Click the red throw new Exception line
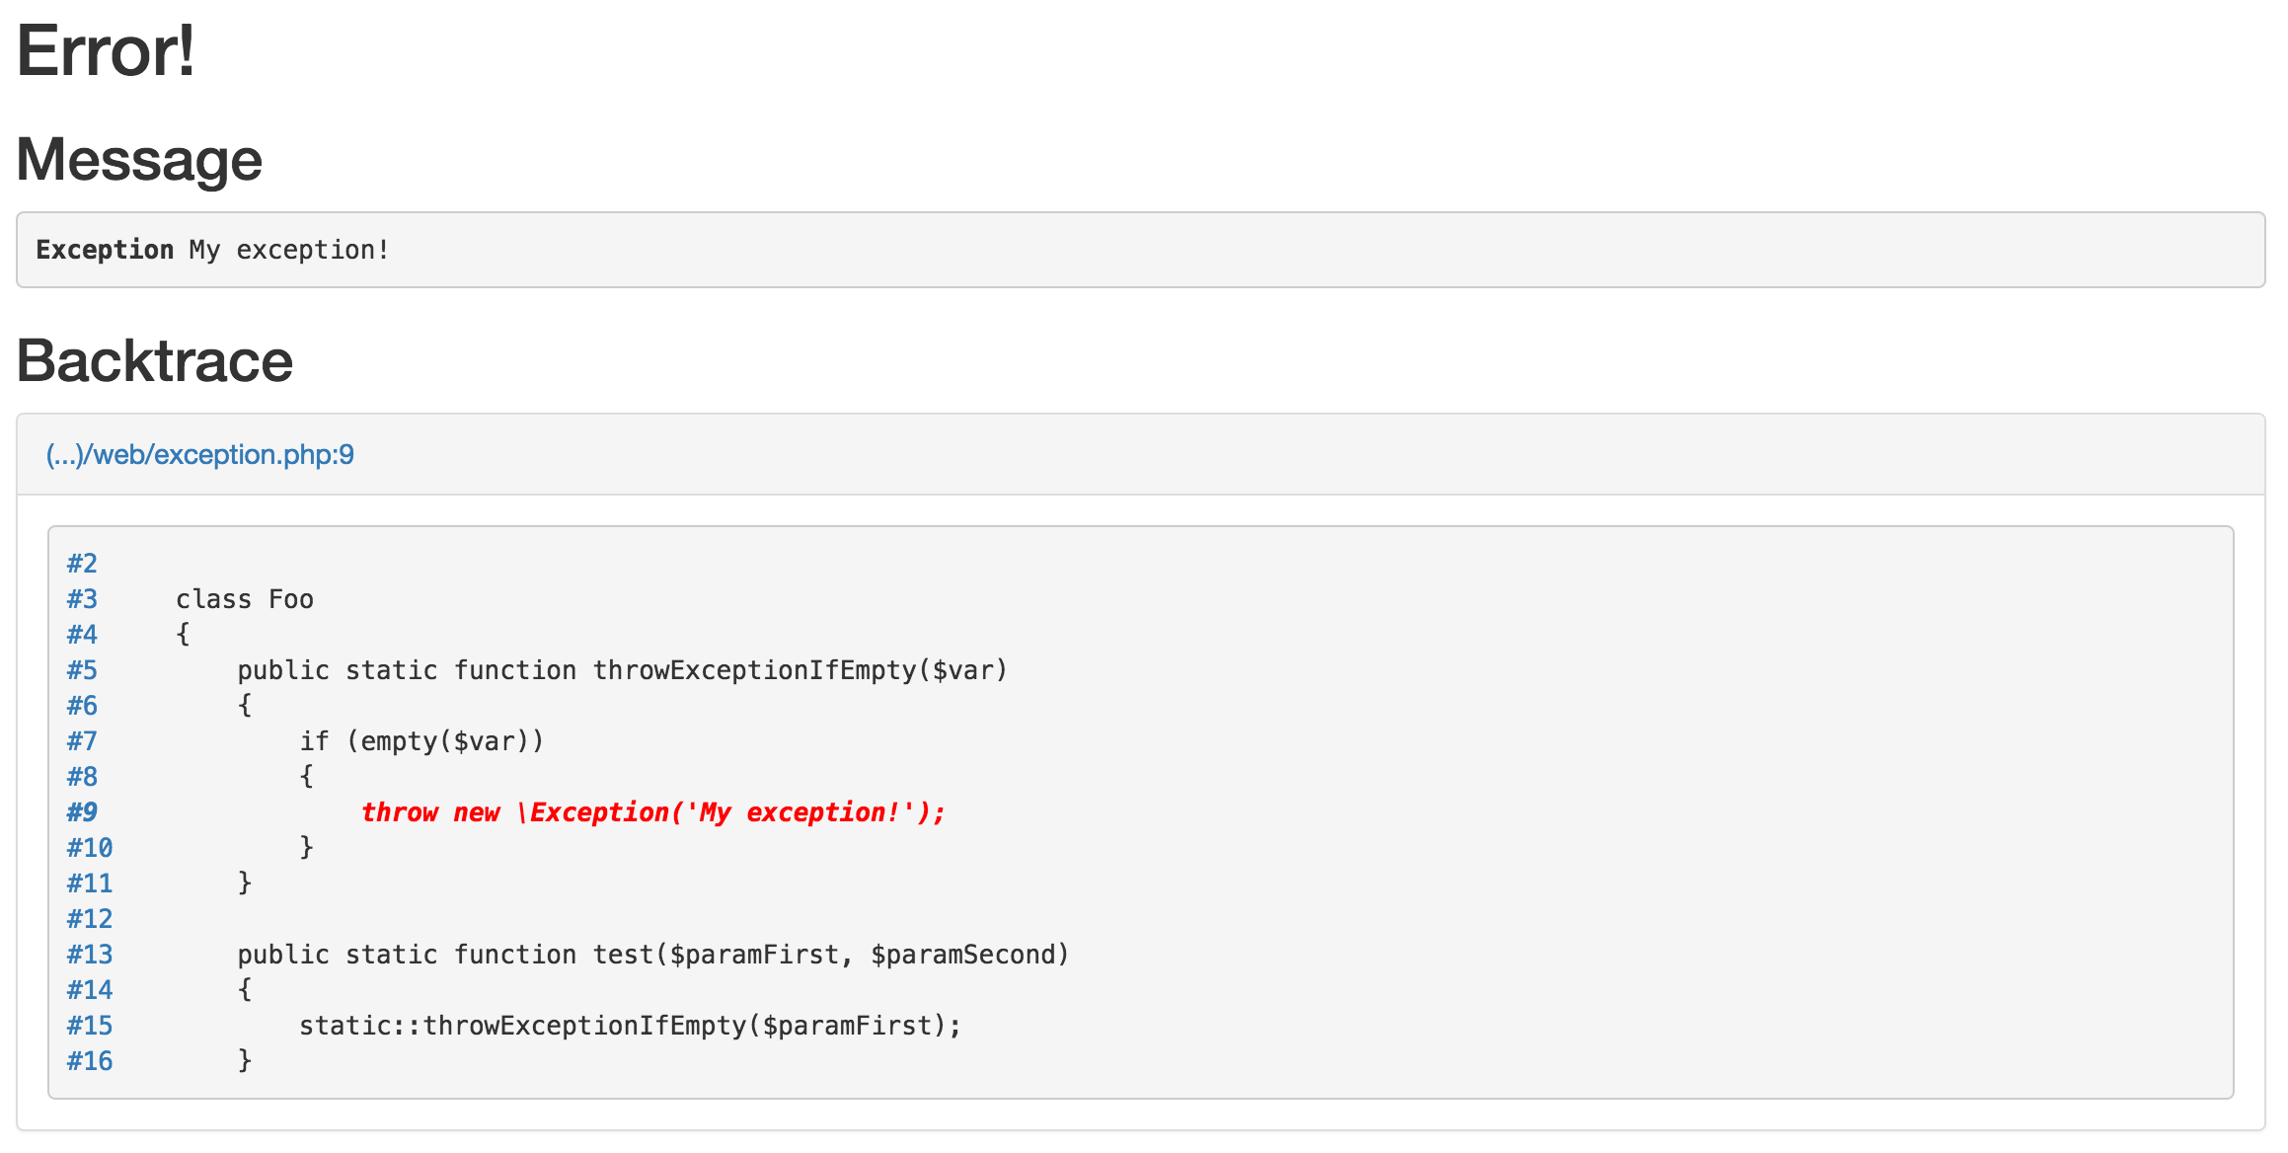This screenshot has width=2288, height=1153. point(652,812)
